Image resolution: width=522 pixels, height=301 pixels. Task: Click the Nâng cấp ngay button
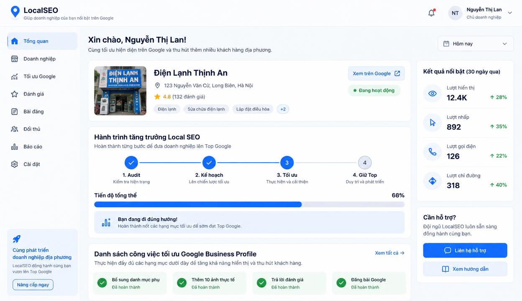point(33,285)
